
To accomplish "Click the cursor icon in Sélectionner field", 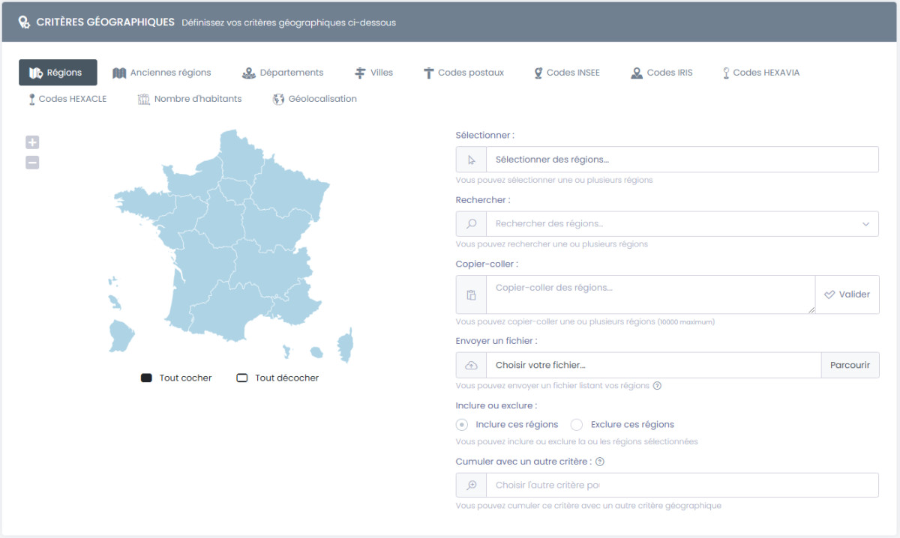I will tap(471, 160).
